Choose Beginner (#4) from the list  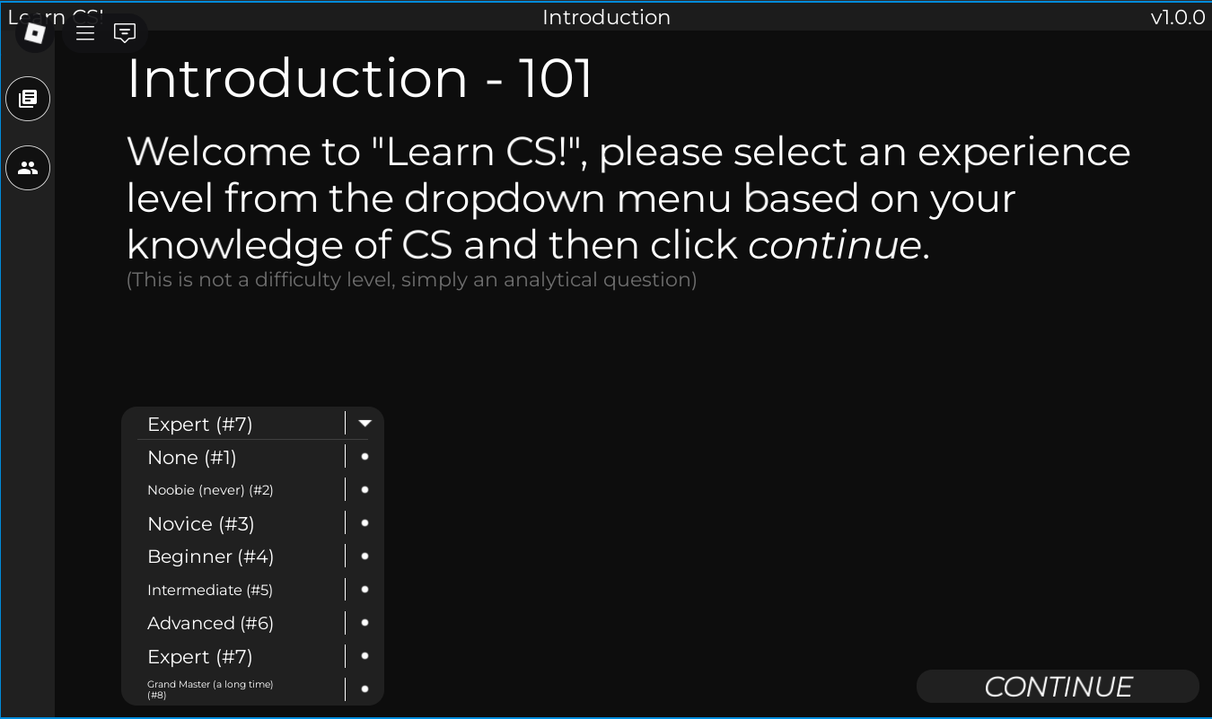tap(211, 557)
